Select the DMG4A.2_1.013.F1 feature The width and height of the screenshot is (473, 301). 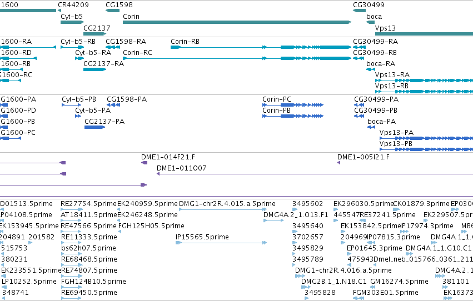(x=273, y=220)
